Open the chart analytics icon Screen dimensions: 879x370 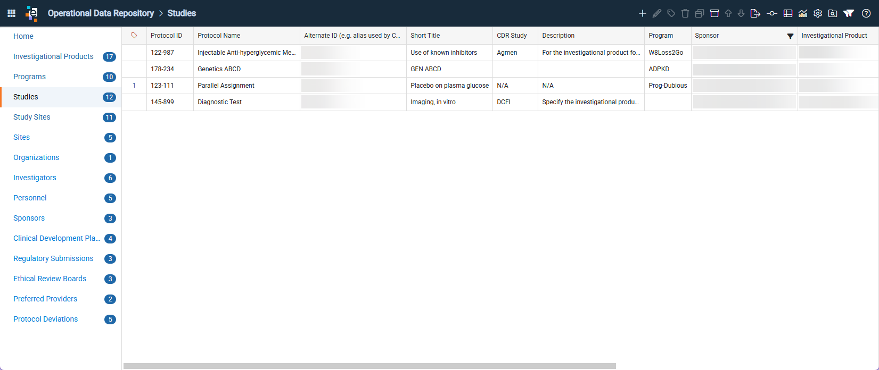click(803, 13)
